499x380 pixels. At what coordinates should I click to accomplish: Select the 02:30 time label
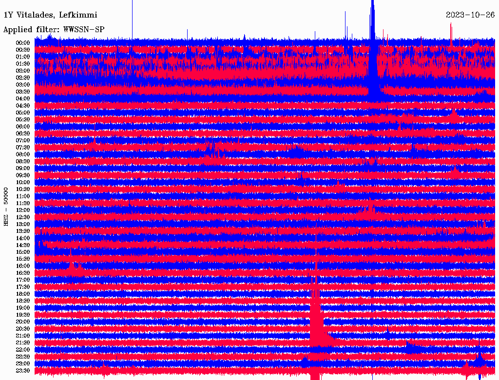(23, 77)
